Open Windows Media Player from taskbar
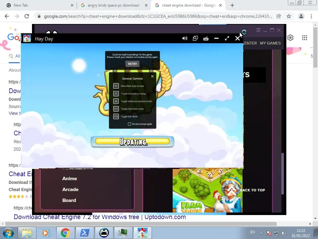 (x=46, y=233)
